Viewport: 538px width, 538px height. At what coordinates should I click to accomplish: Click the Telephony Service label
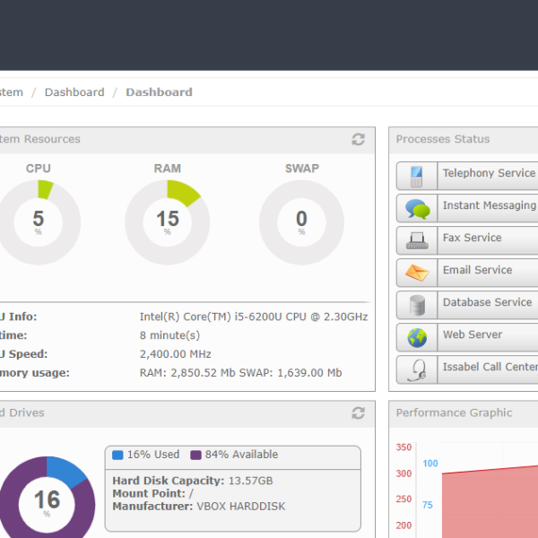pyautogui.click(x=488, y=173)
